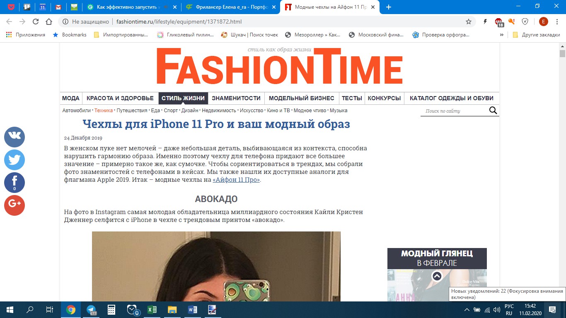The height and width of the screenshot is (318, 566).
Task: Open the 'КАТАЛОГ ОДЕЖДЫ И ОБУВИ' section
Action: pos(452,98)
